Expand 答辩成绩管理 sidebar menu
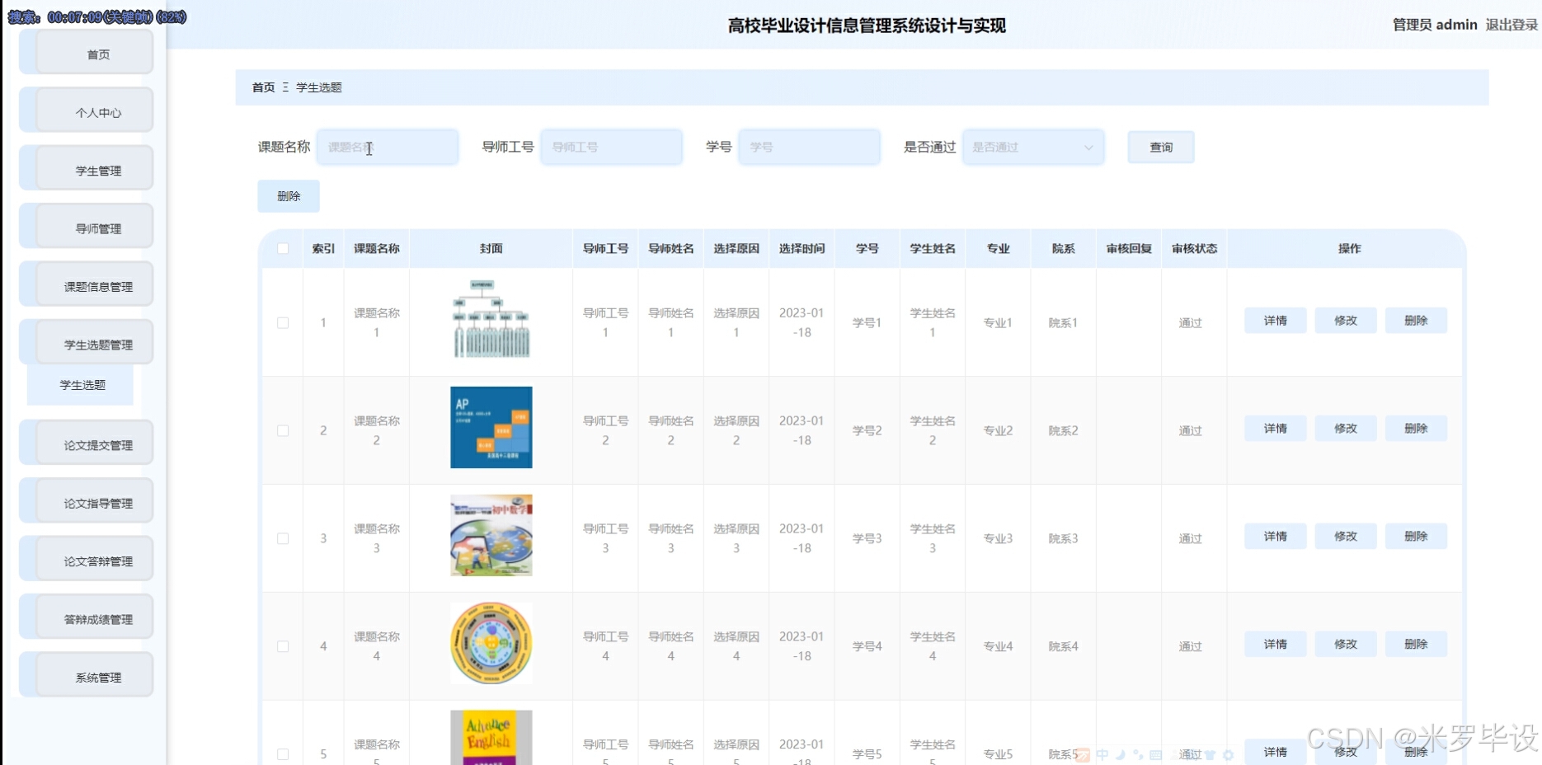This screenshot has width=1542, height=765. [87, 618]
